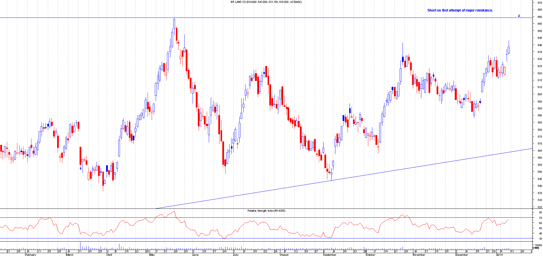Select the November month label
The height and width of the screenshot is (256, 543).
point(419,255)
